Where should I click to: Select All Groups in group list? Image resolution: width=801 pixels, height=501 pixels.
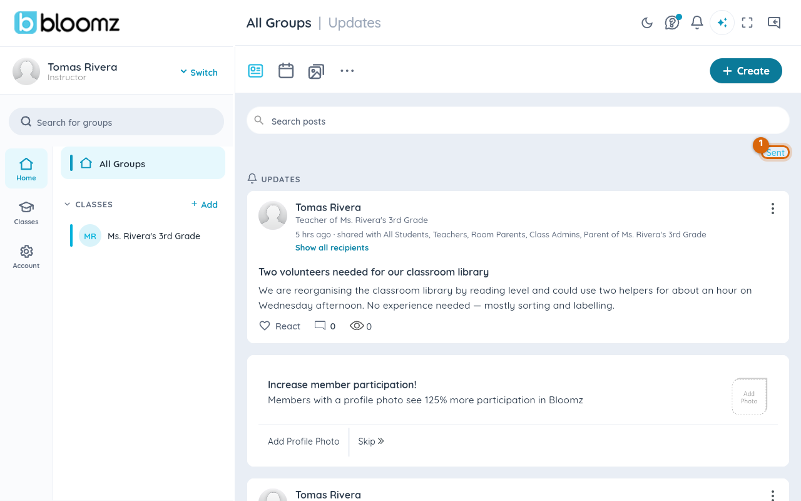(x=143, y=163)
